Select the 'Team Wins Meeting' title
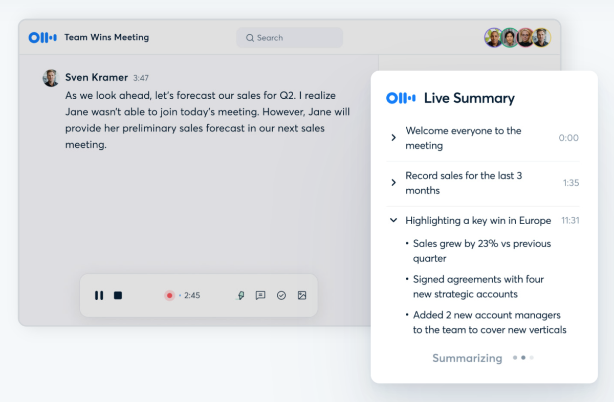614x402 pixels. (106, 37)
